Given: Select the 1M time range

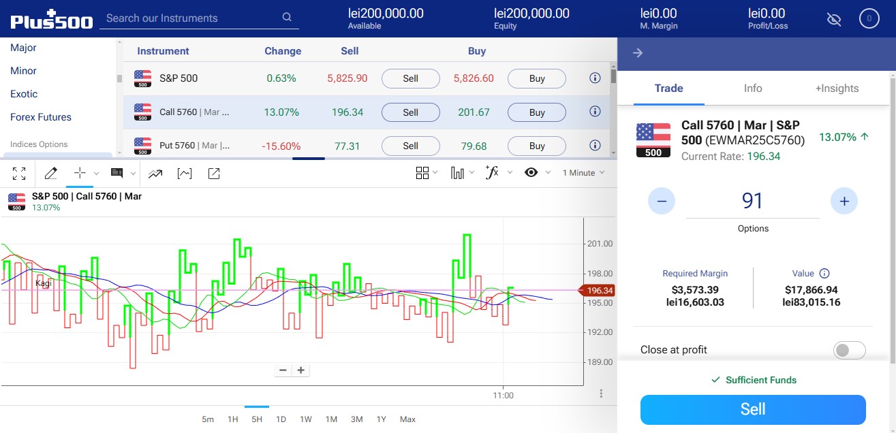Looking at the screenshot, I should [x=331, y=419].
